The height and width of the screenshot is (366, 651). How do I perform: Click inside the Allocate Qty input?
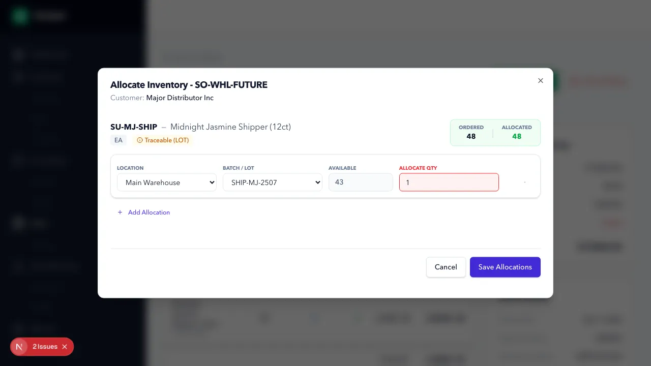(449, 182)
